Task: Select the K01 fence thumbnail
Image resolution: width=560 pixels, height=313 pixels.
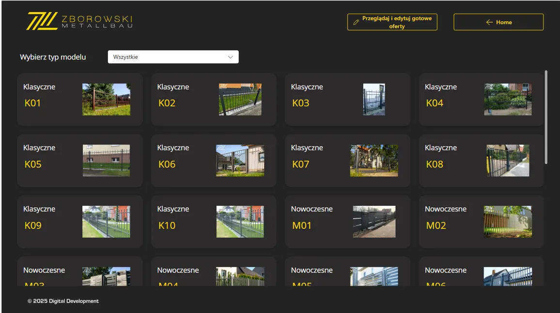Action: tap(107, 100)
